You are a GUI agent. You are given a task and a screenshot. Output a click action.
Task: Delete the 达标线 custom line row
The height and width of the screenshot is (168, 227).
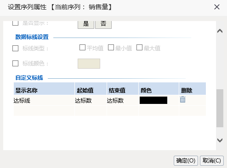click(182, 99)
